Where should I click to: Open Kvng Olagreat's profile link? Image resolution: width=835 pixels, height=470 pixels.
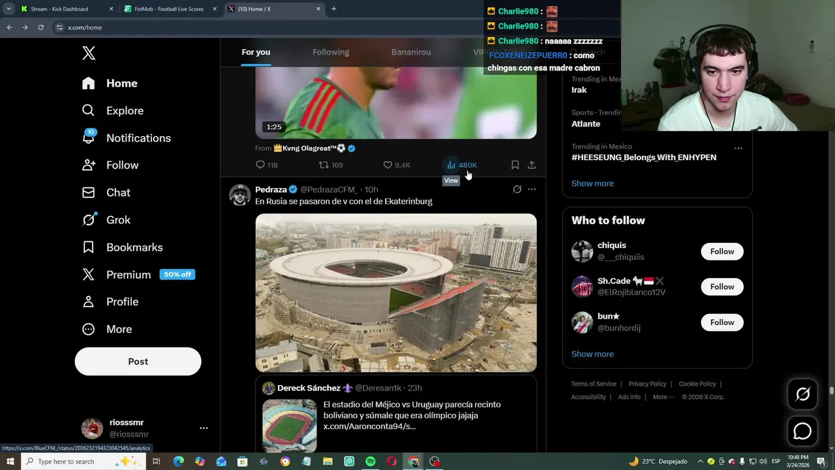tap(314, 148)
